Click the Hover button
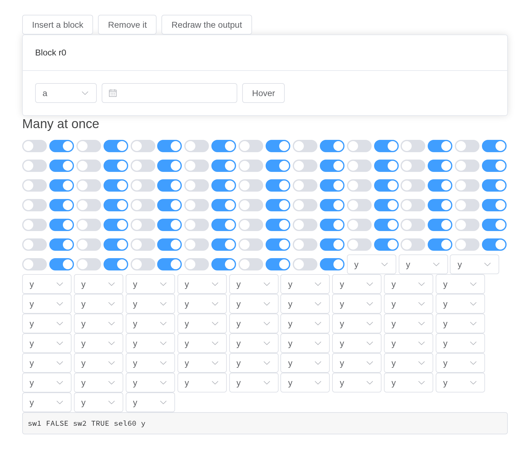Viewport: 530px width, 459px height. click(263, 93)
